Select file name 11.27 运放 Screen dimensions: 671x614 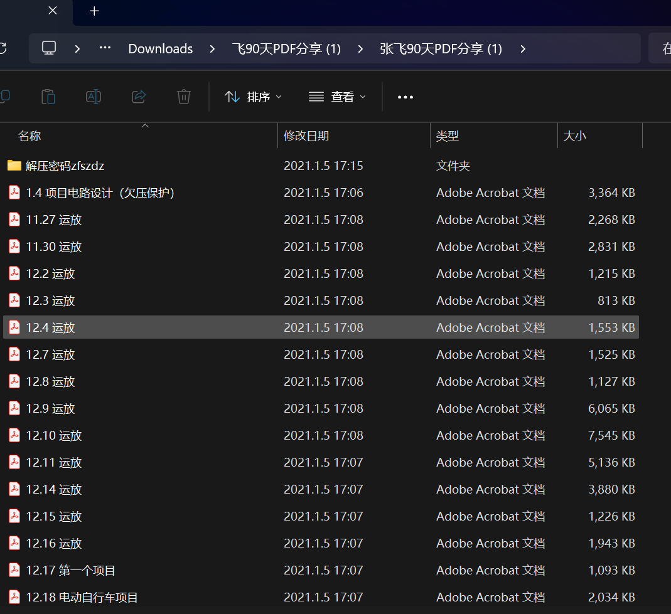pyautogui.click(x=54, y=220)
